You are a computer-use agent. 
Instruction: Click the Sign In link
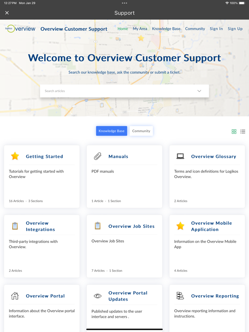[x=216, y=29]
